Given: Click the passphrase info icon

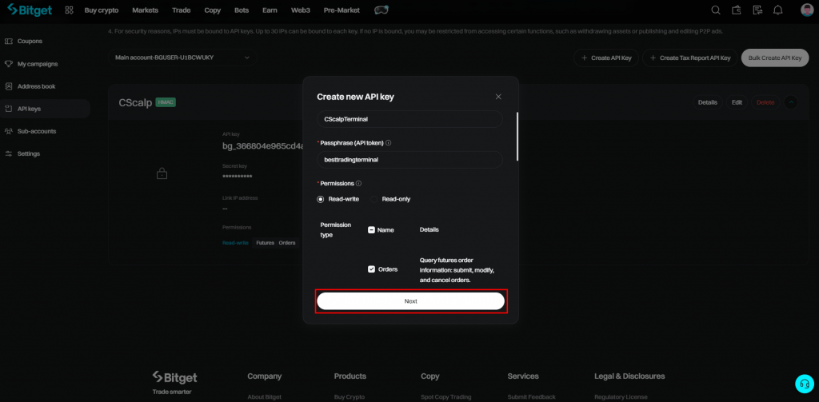Looking at the screenshot, I should coord(389,143).
